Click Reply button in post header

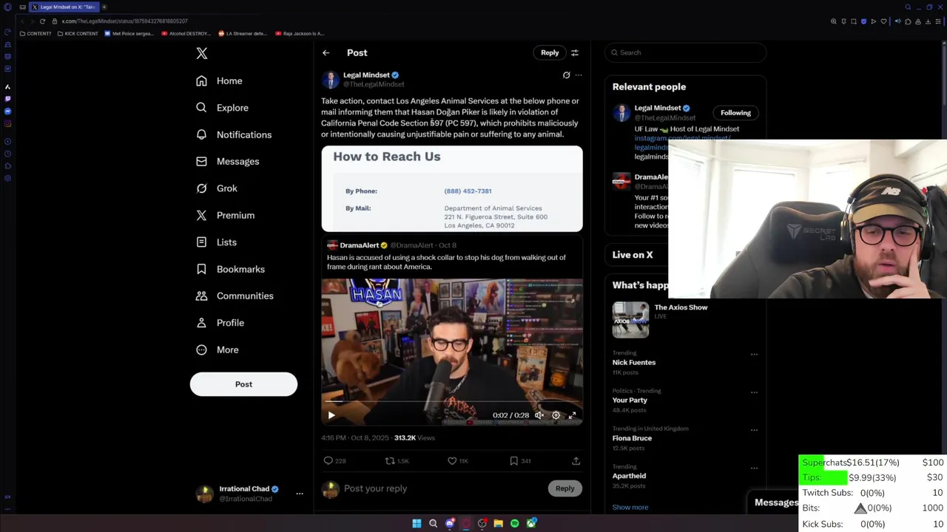[550, 52]
